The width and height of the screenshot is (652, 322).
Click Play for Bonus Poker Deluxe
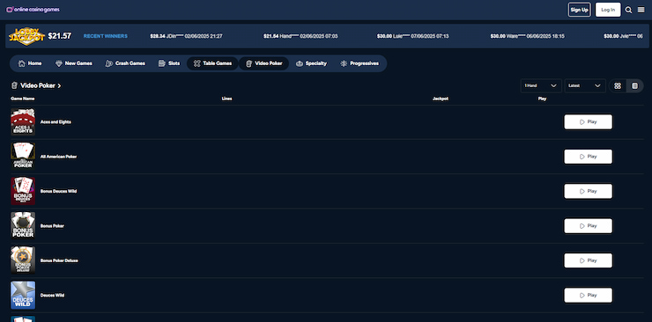pos(588,260)
